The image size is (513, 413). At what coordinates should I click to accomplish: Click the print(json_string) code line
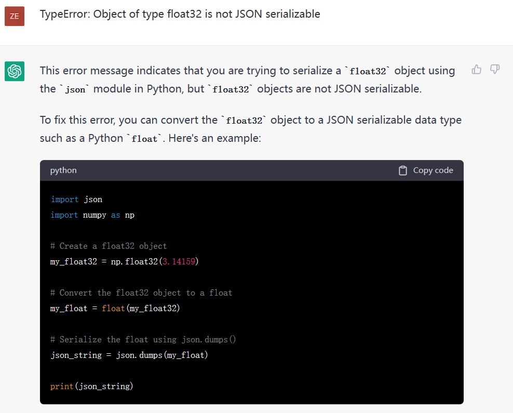click(x=91, y=387)
